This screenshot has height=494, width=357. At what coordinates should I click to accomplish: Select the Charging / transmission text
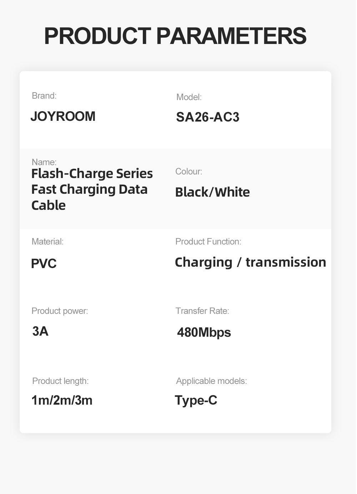(x=250, y=262)
